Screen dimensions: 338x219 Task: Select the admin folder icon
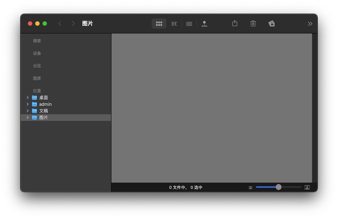34,104
